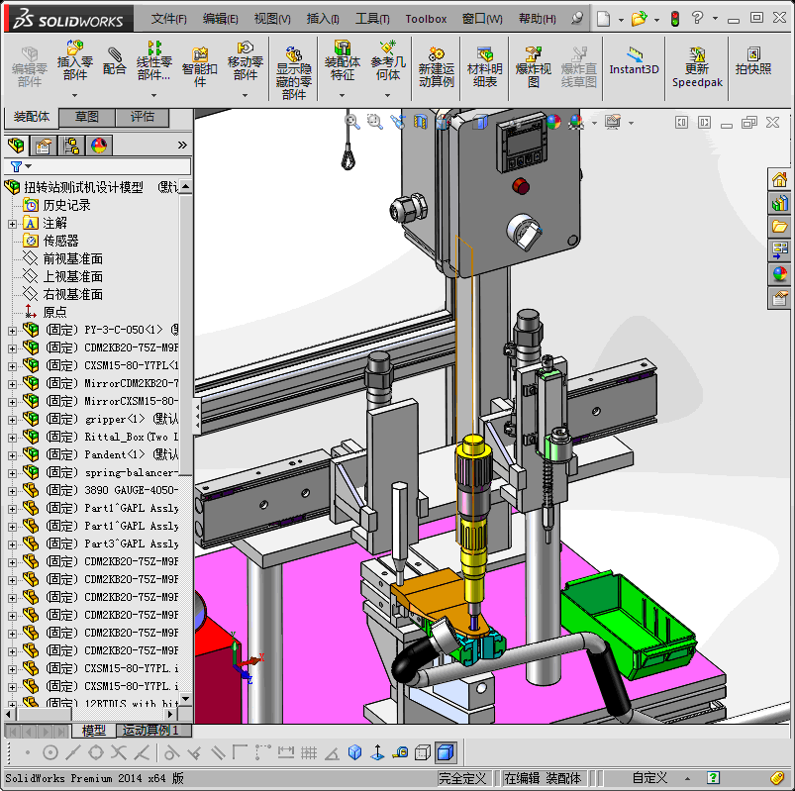
Task: Select the 原点 (Origin) item in tree
Action: tap(54, 313)
